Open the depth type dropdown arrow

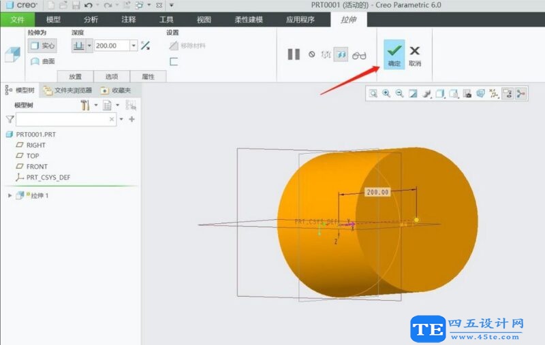pos(89,46)
